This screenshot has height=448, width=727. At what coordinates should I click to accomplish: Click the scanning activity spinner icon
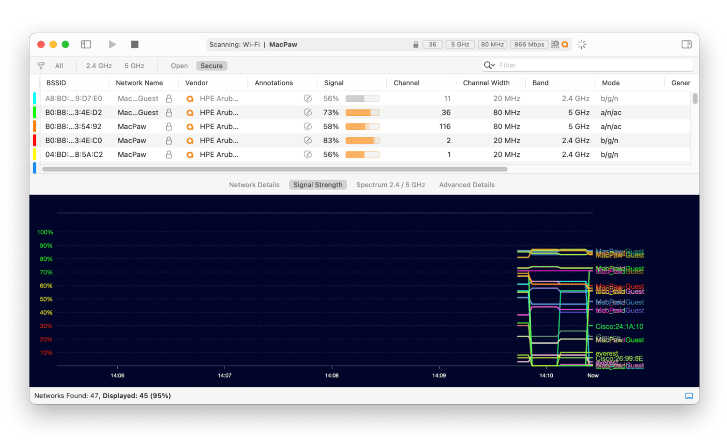tap(582, 44)
